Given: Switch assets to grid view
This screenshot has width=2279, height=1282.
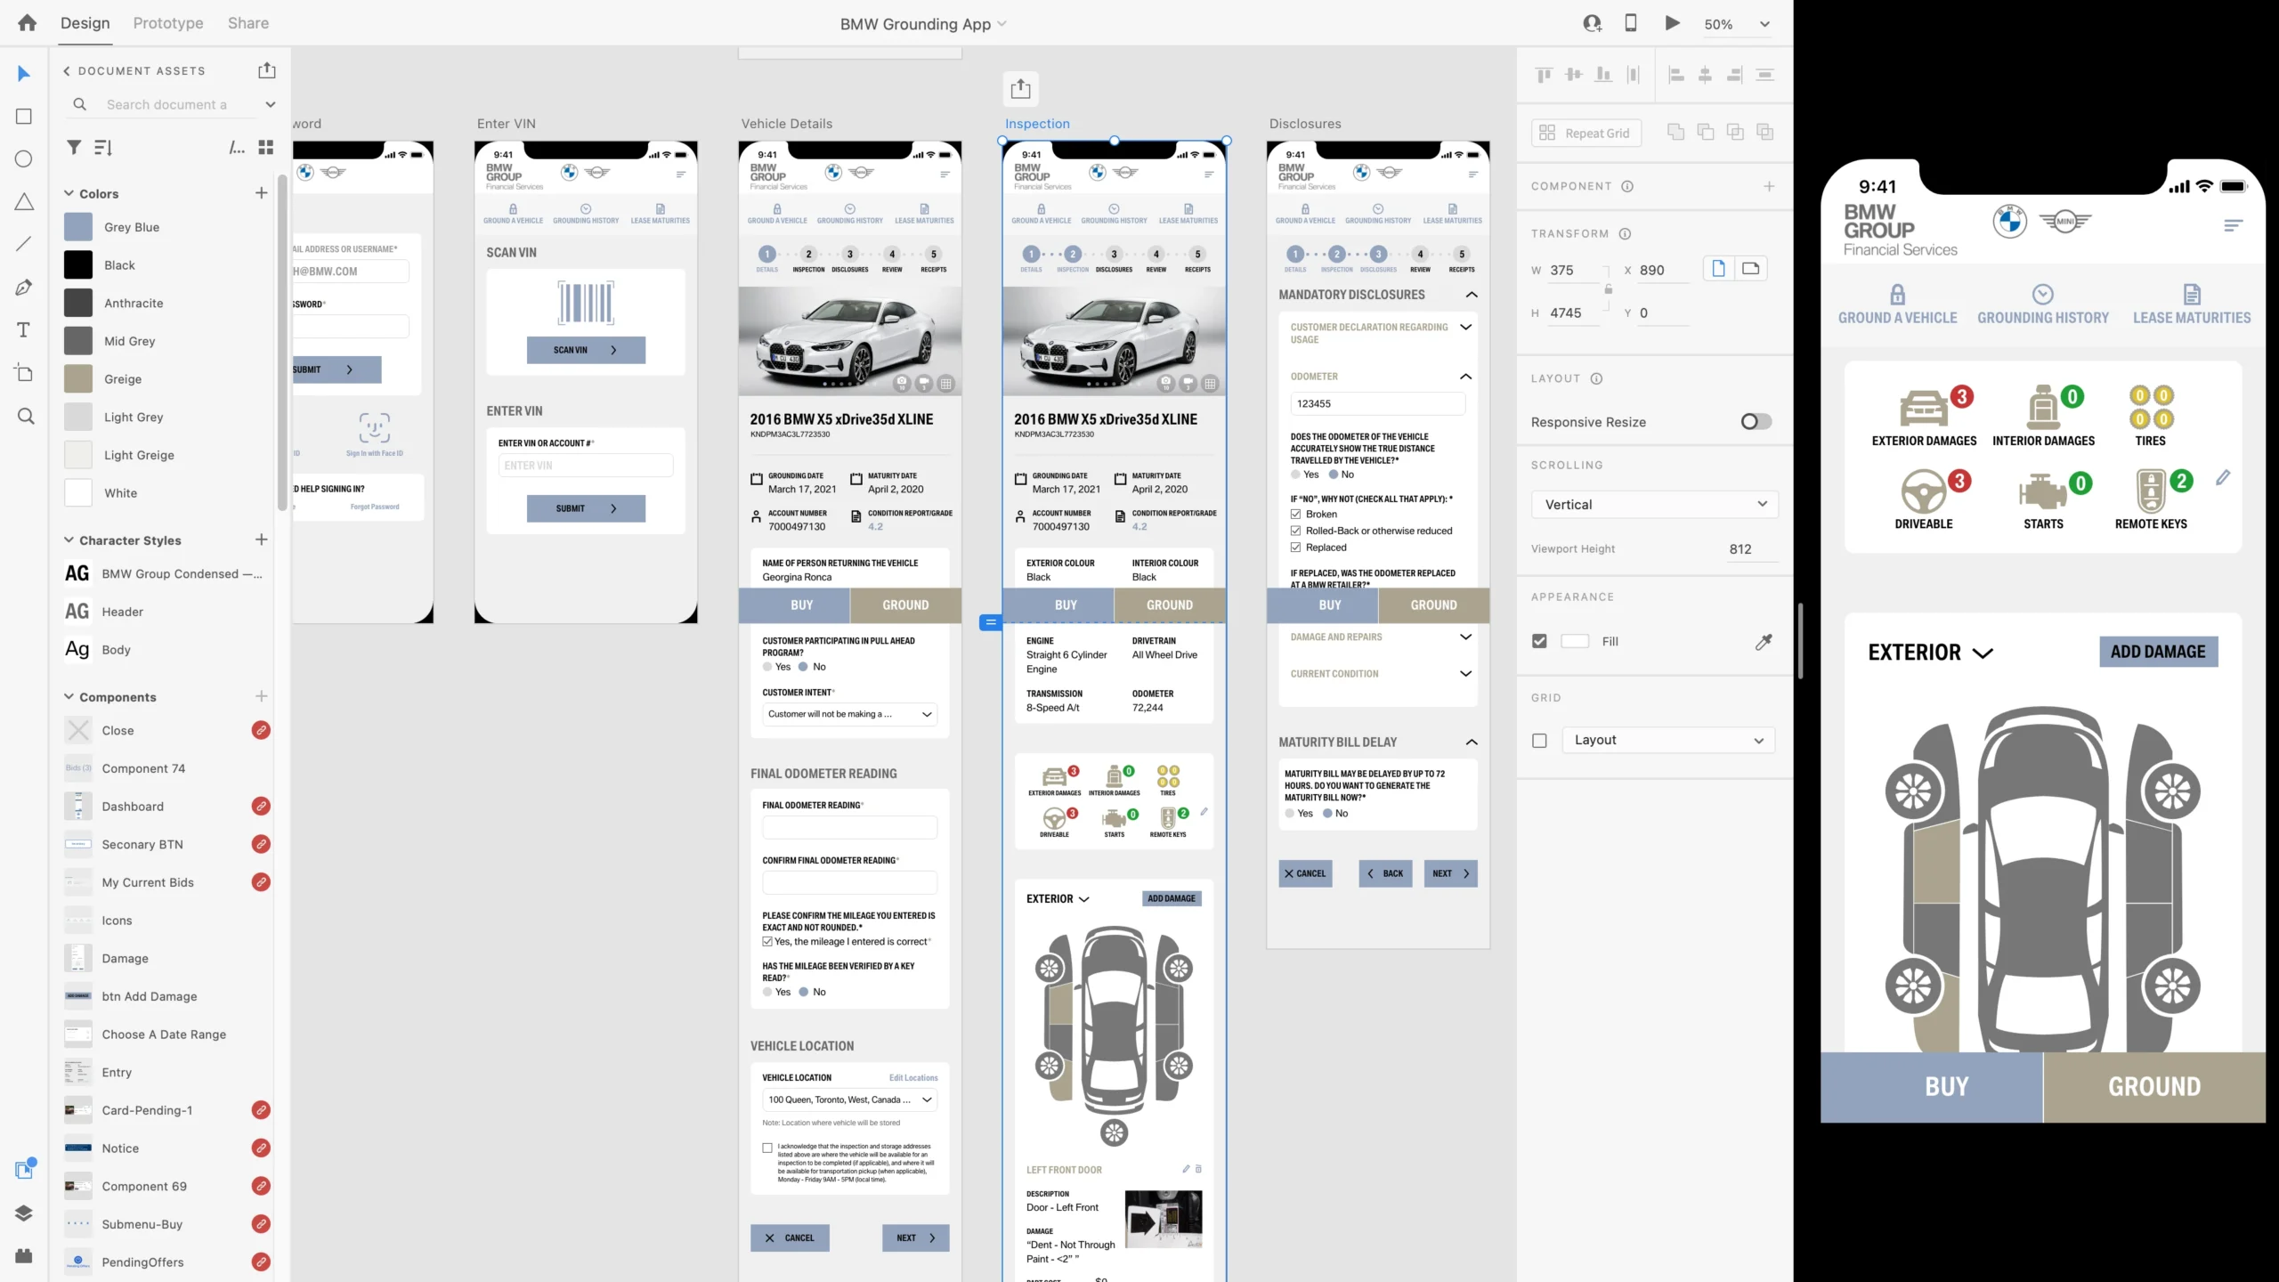Looking at the screenshot, I should click(265, 148).
